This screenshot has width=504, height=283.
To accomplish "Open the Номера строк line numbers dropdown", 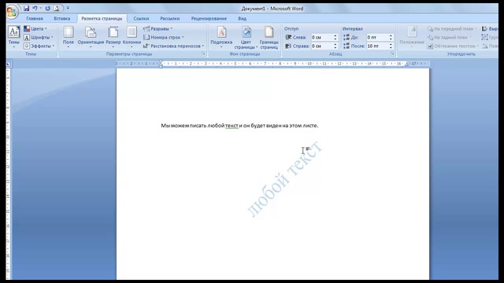I will click(x=164, y=38).
